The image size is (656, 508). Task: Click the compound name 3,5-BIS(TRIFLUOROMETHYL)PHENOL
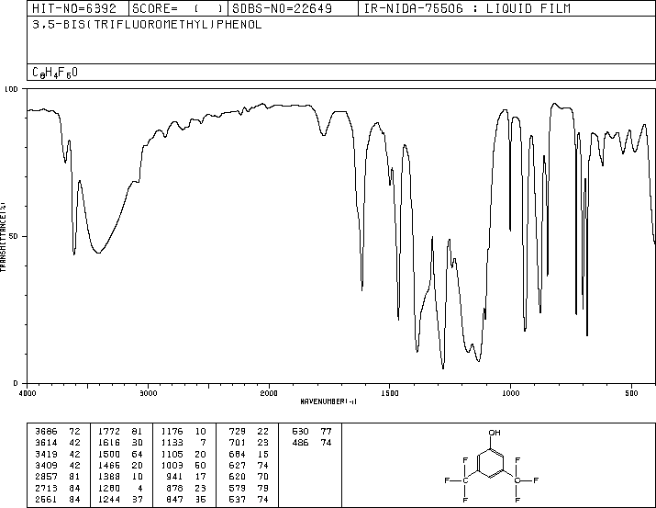(147, 25)
